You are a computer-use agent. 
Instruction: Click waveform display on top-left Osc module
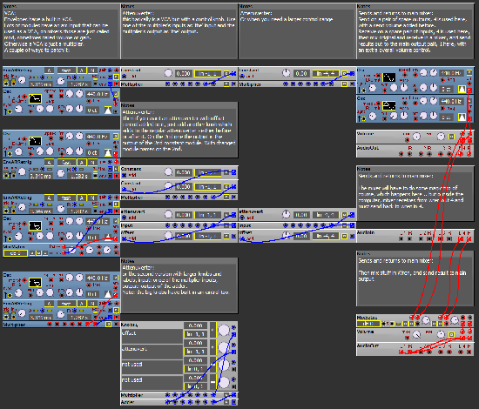point(35,98)
